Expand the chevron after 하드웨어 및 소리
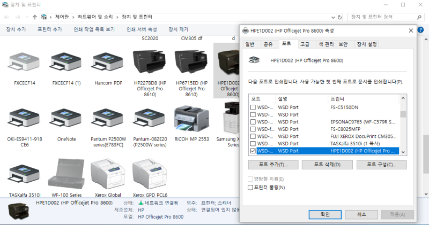 (117, 17)
